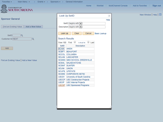
Task: Click Add to Favorites link
Action: coord(140,6)
